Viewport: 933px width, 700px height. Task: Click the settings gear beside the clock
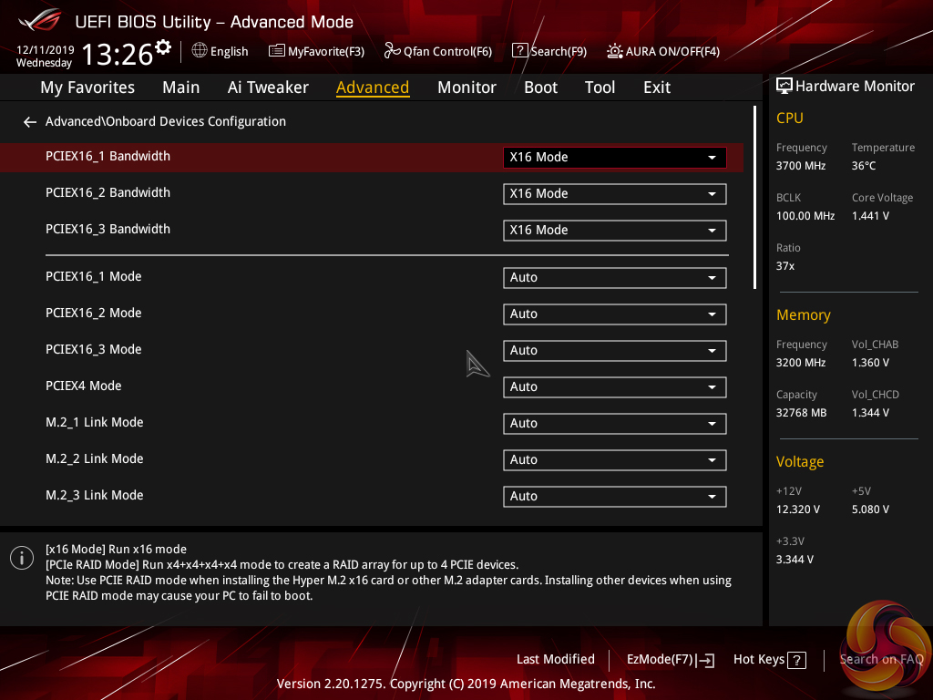click(x=163, y=46)
